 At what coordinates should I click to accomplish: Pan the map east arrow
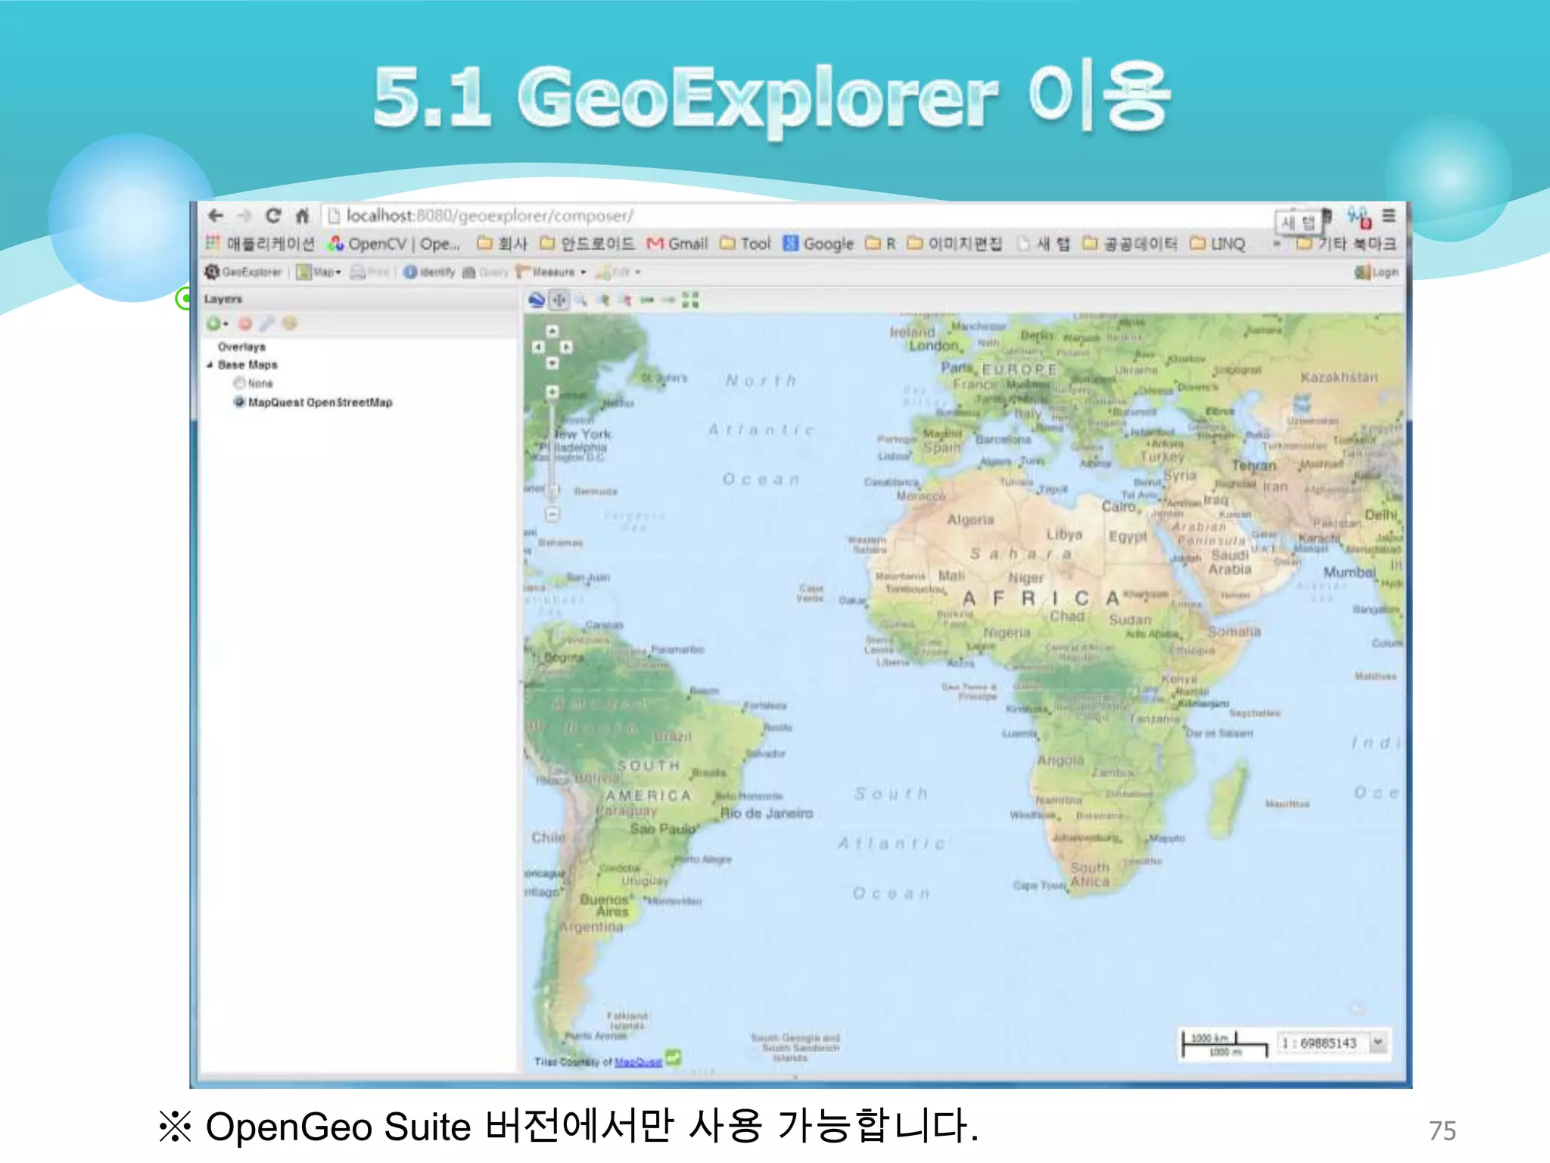click(x=567, y=347)
